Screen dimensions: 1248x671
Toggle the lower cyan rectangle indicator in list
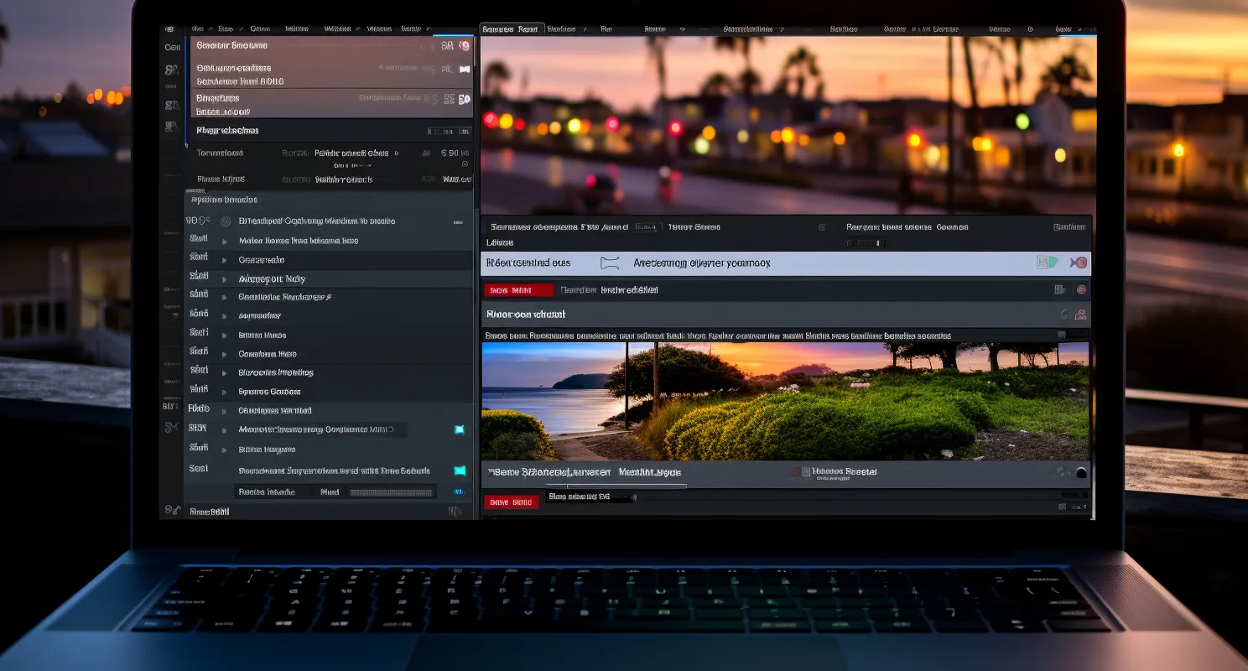pyautogui.click(x=460, y=471)
